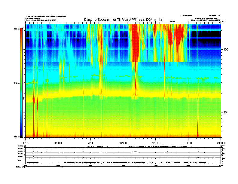
Task: Click the 12:00 time axis label
Action: tap(123, 143)
